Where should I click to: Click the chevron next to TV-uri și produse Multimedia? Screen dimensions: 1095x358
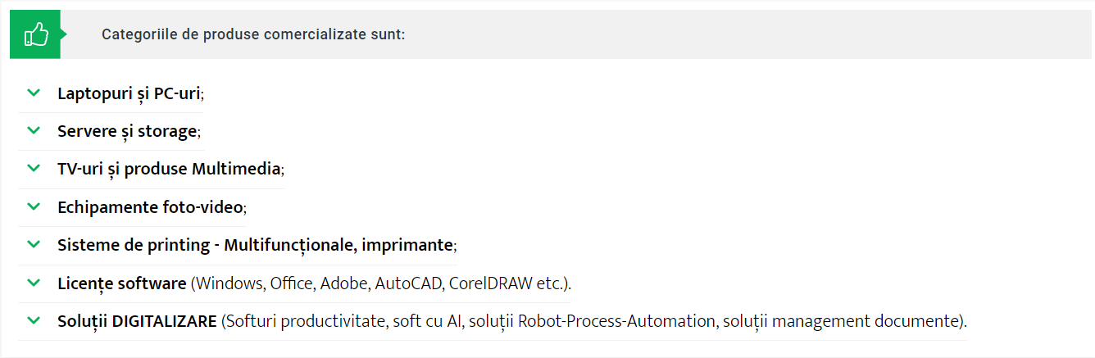pos(34,168)
